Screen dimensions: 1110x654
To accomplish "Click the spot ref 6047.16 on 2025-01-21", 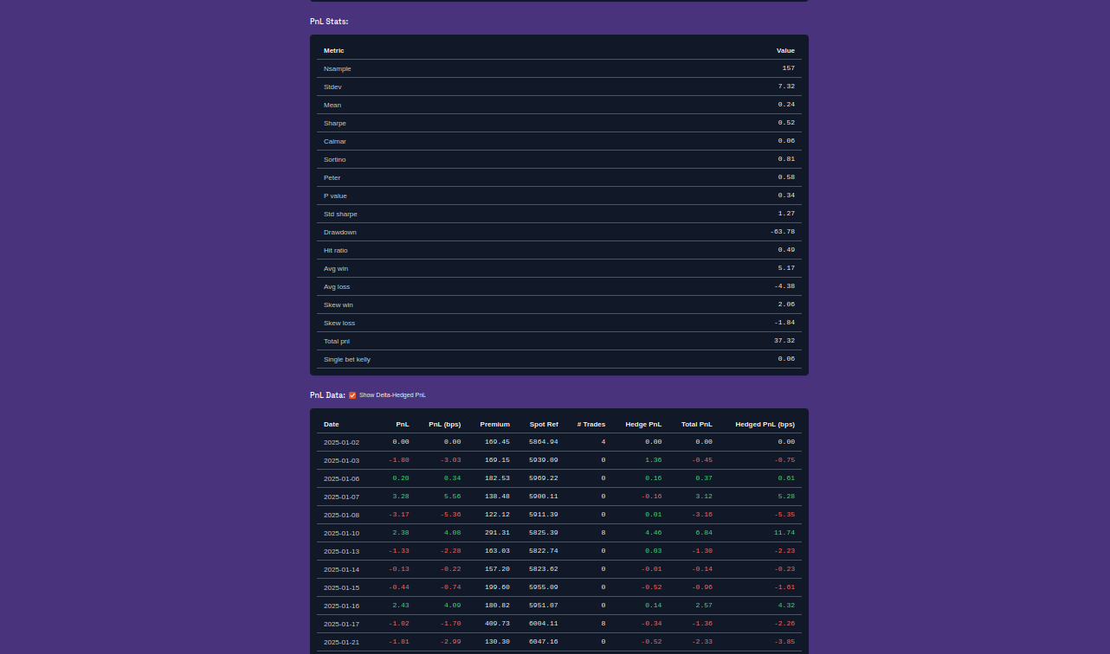I will [544, 642].
